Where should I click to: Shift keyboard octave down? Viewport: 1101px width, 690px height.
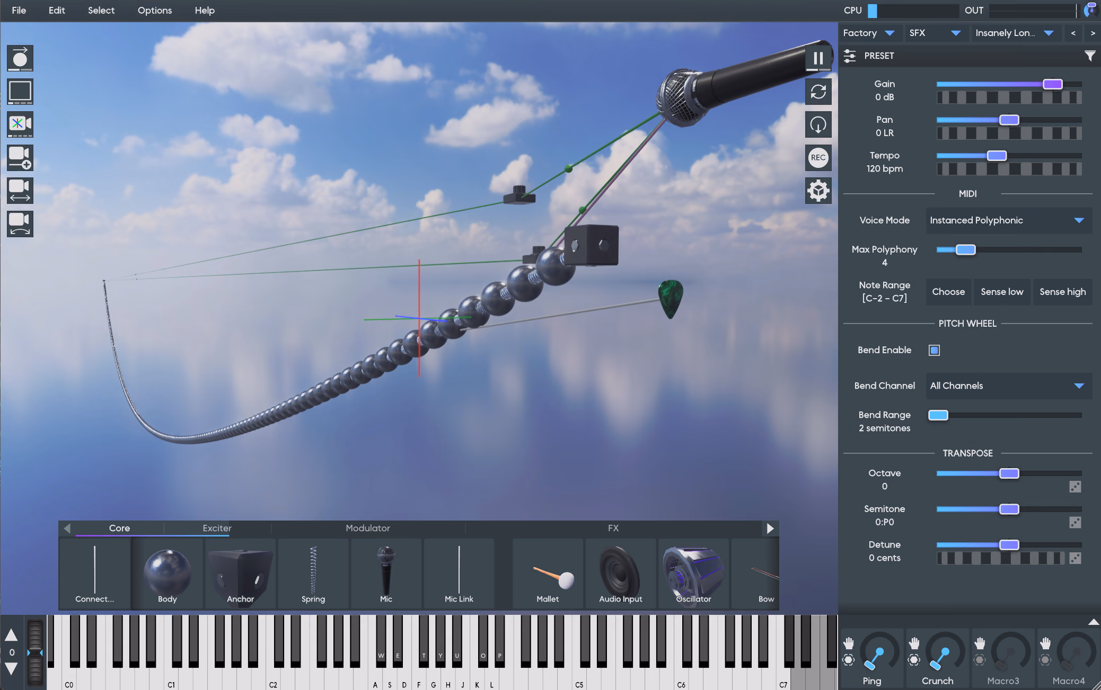(x=12, y=669)
